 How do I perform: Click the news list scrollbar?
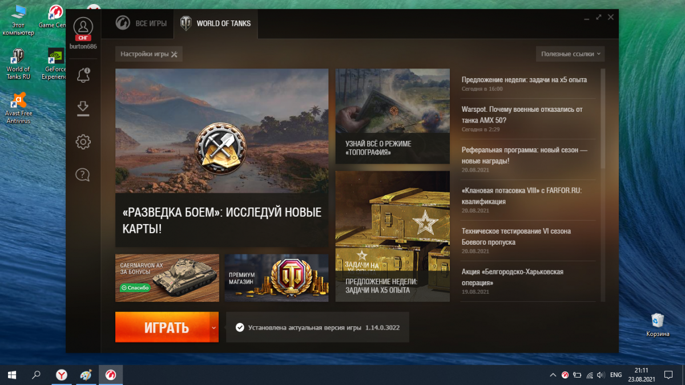tap(602, 119)
